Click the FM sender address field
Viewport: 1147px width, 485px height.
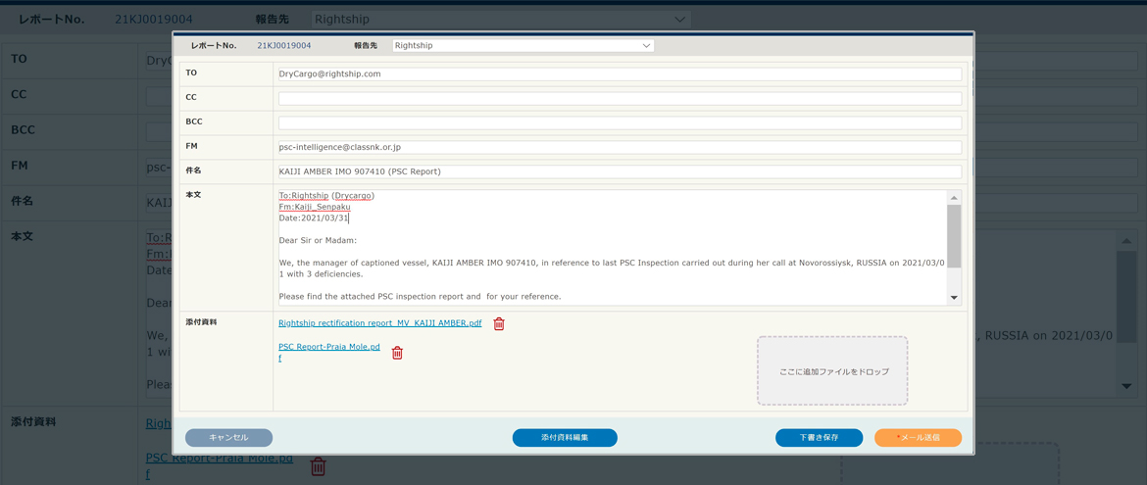620,147
